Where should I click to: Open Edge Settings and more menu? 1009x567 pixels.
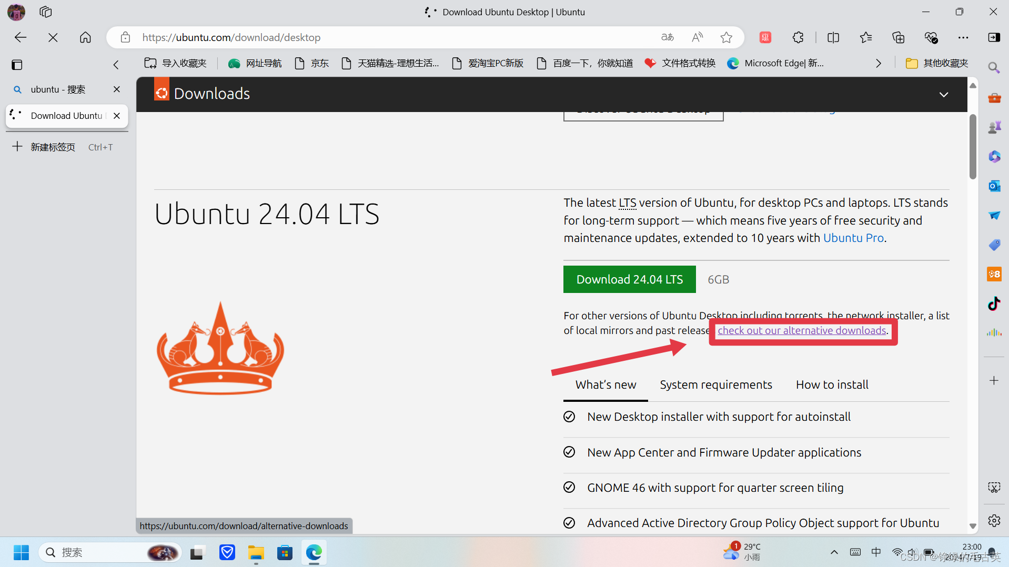pos(963,37)
